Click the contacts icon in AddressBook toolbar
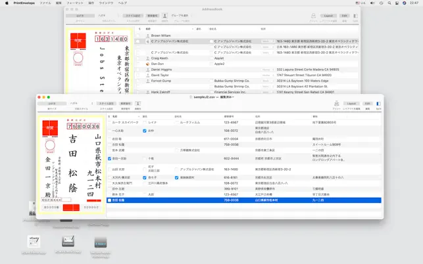This screenshot has height=264, width=423. (165, 16)
